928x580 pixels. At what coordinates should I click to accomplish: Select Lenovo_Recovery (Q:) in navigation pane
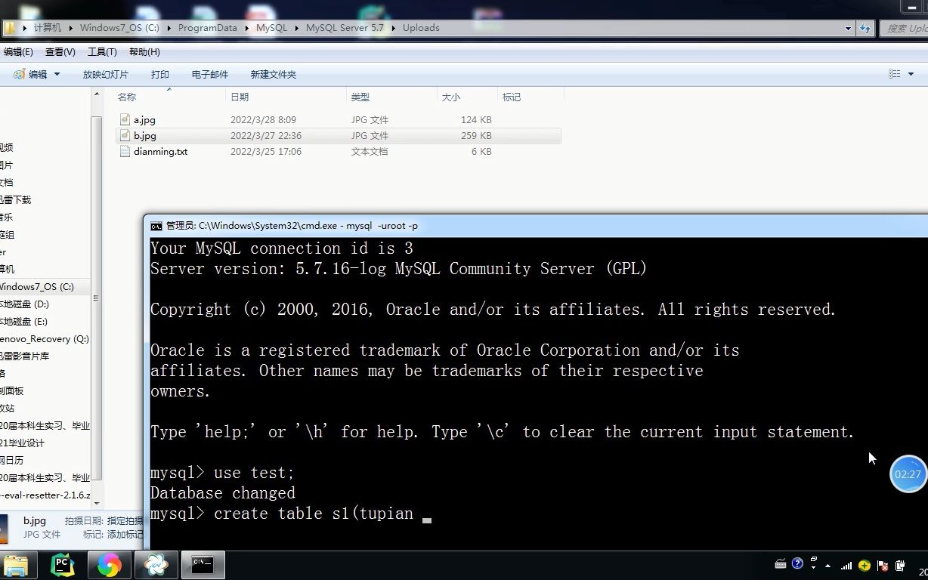point(45,338)
